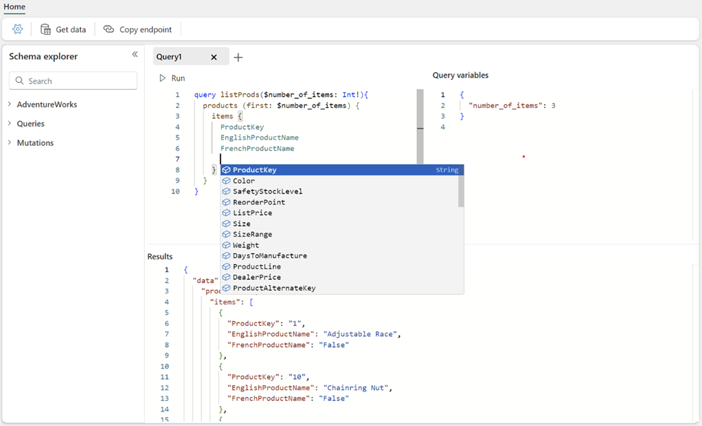Click Copy endpoint in toolbar
The image size is (702, 426).
click(x=138, y=30)
